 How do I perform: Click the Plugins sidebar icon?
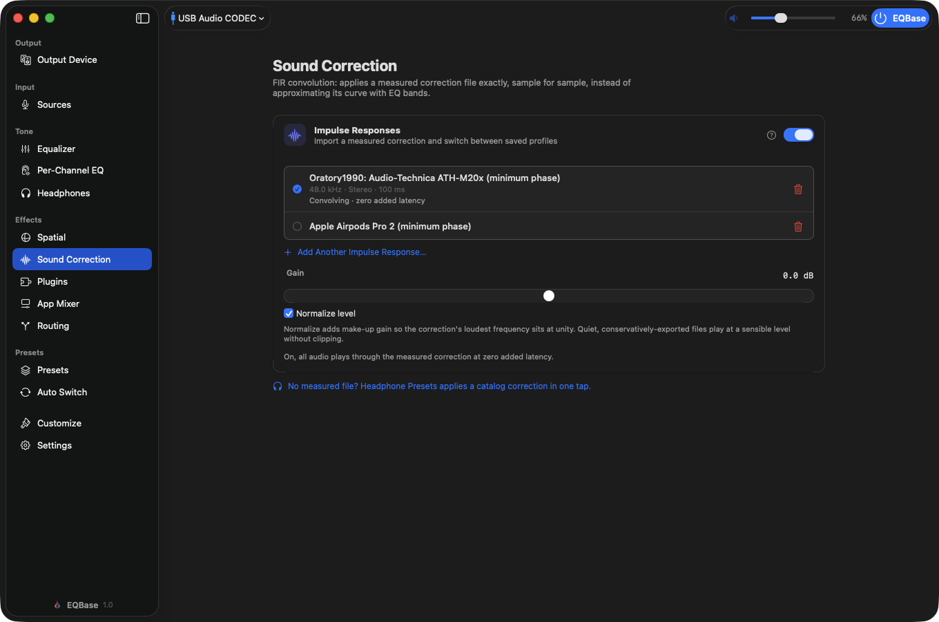pyautogui.click(x=26, y=282)
